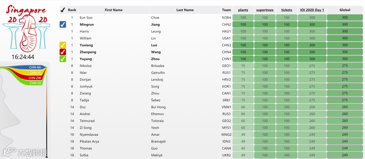Sort by the tickets column header
Viewport: 365px width, 159px height.
coord(287,10)
